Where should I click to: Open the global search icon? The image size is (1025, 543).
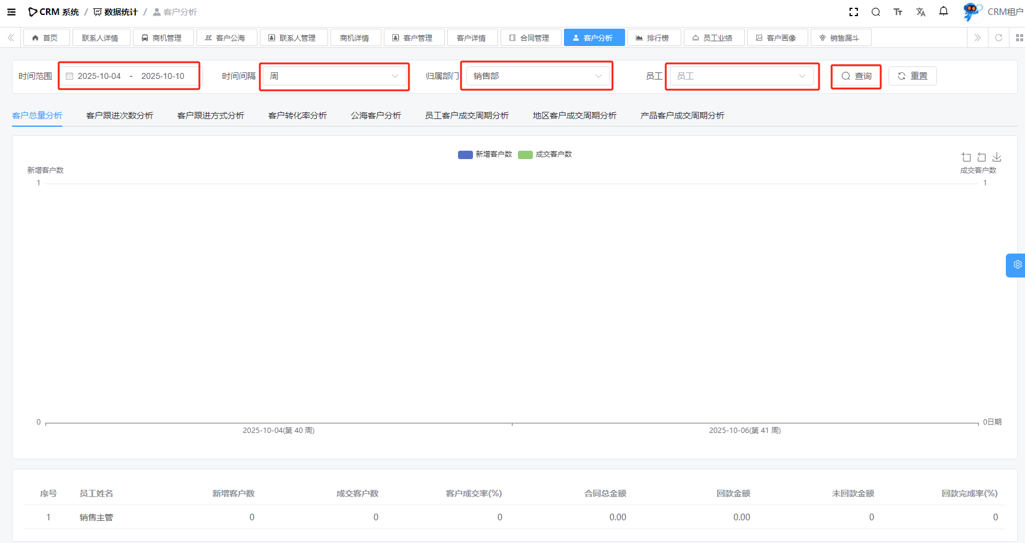[x=876, y=12]
